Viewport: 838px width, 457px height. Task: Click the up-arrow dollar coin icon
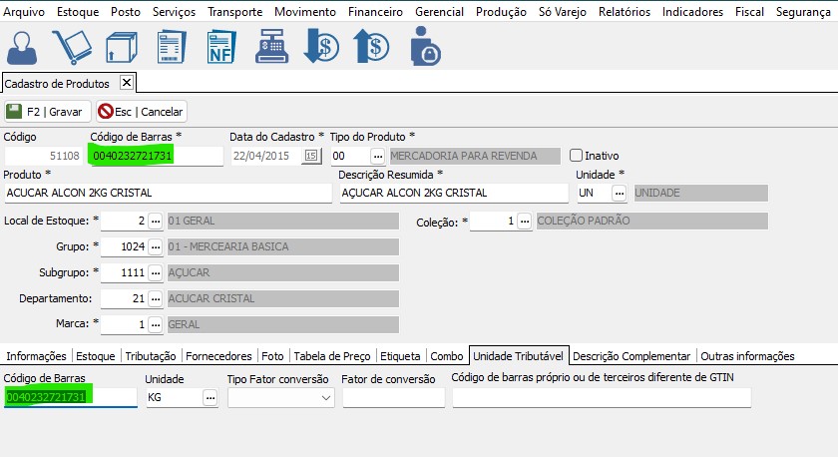371,47
